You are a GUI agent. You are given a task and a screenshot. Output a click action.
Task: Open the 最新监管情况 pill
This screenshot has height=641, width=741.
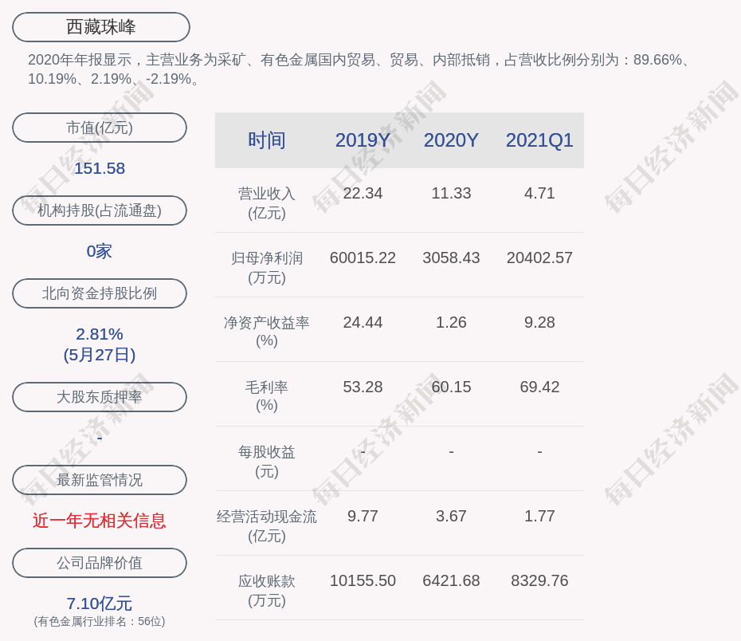coord(100,480)
